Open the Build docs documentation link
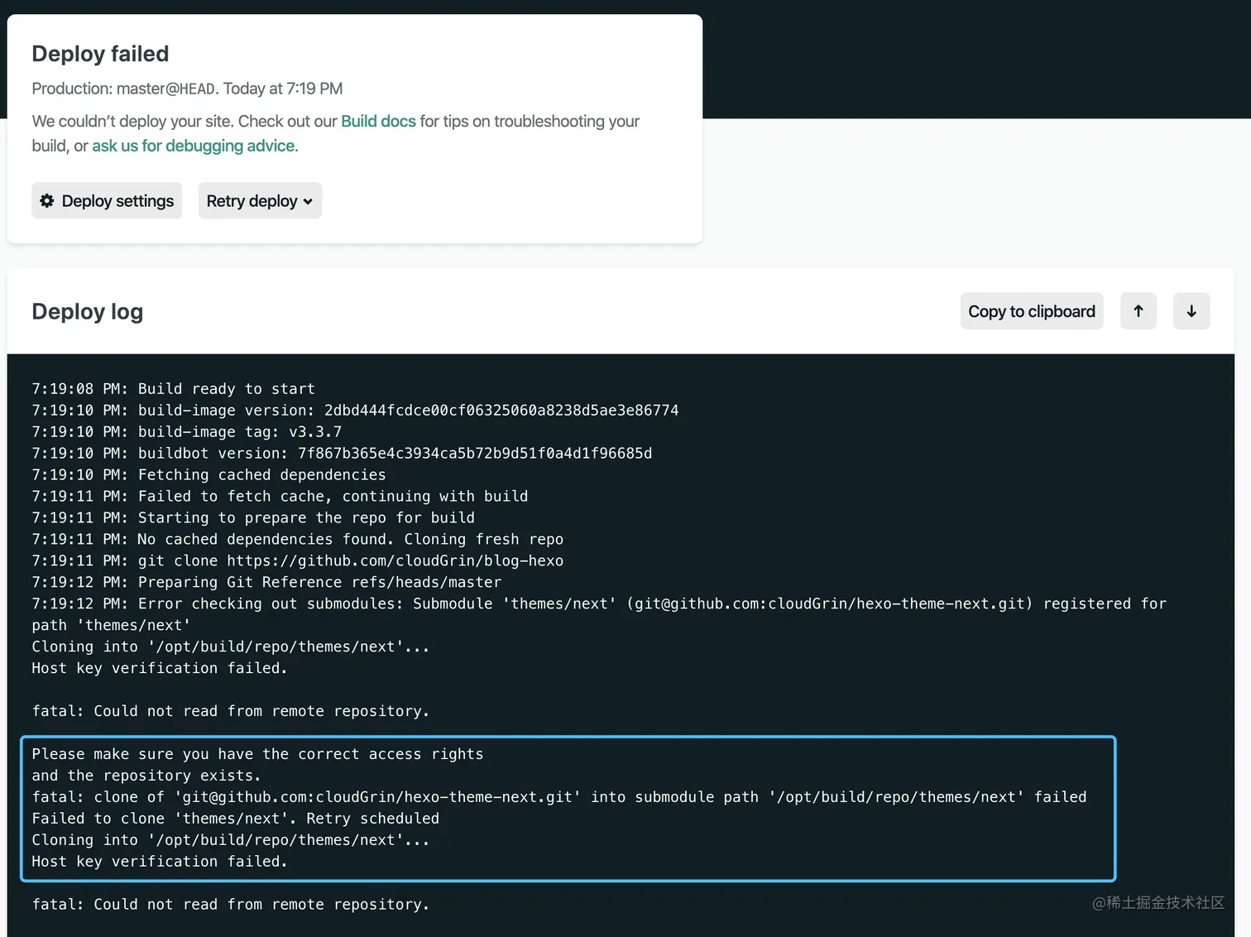 [x=378, y=121]
